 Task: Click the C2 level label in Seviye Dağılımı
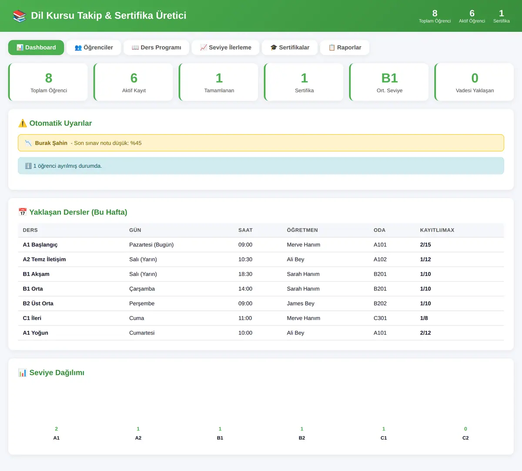coord(465,438)
